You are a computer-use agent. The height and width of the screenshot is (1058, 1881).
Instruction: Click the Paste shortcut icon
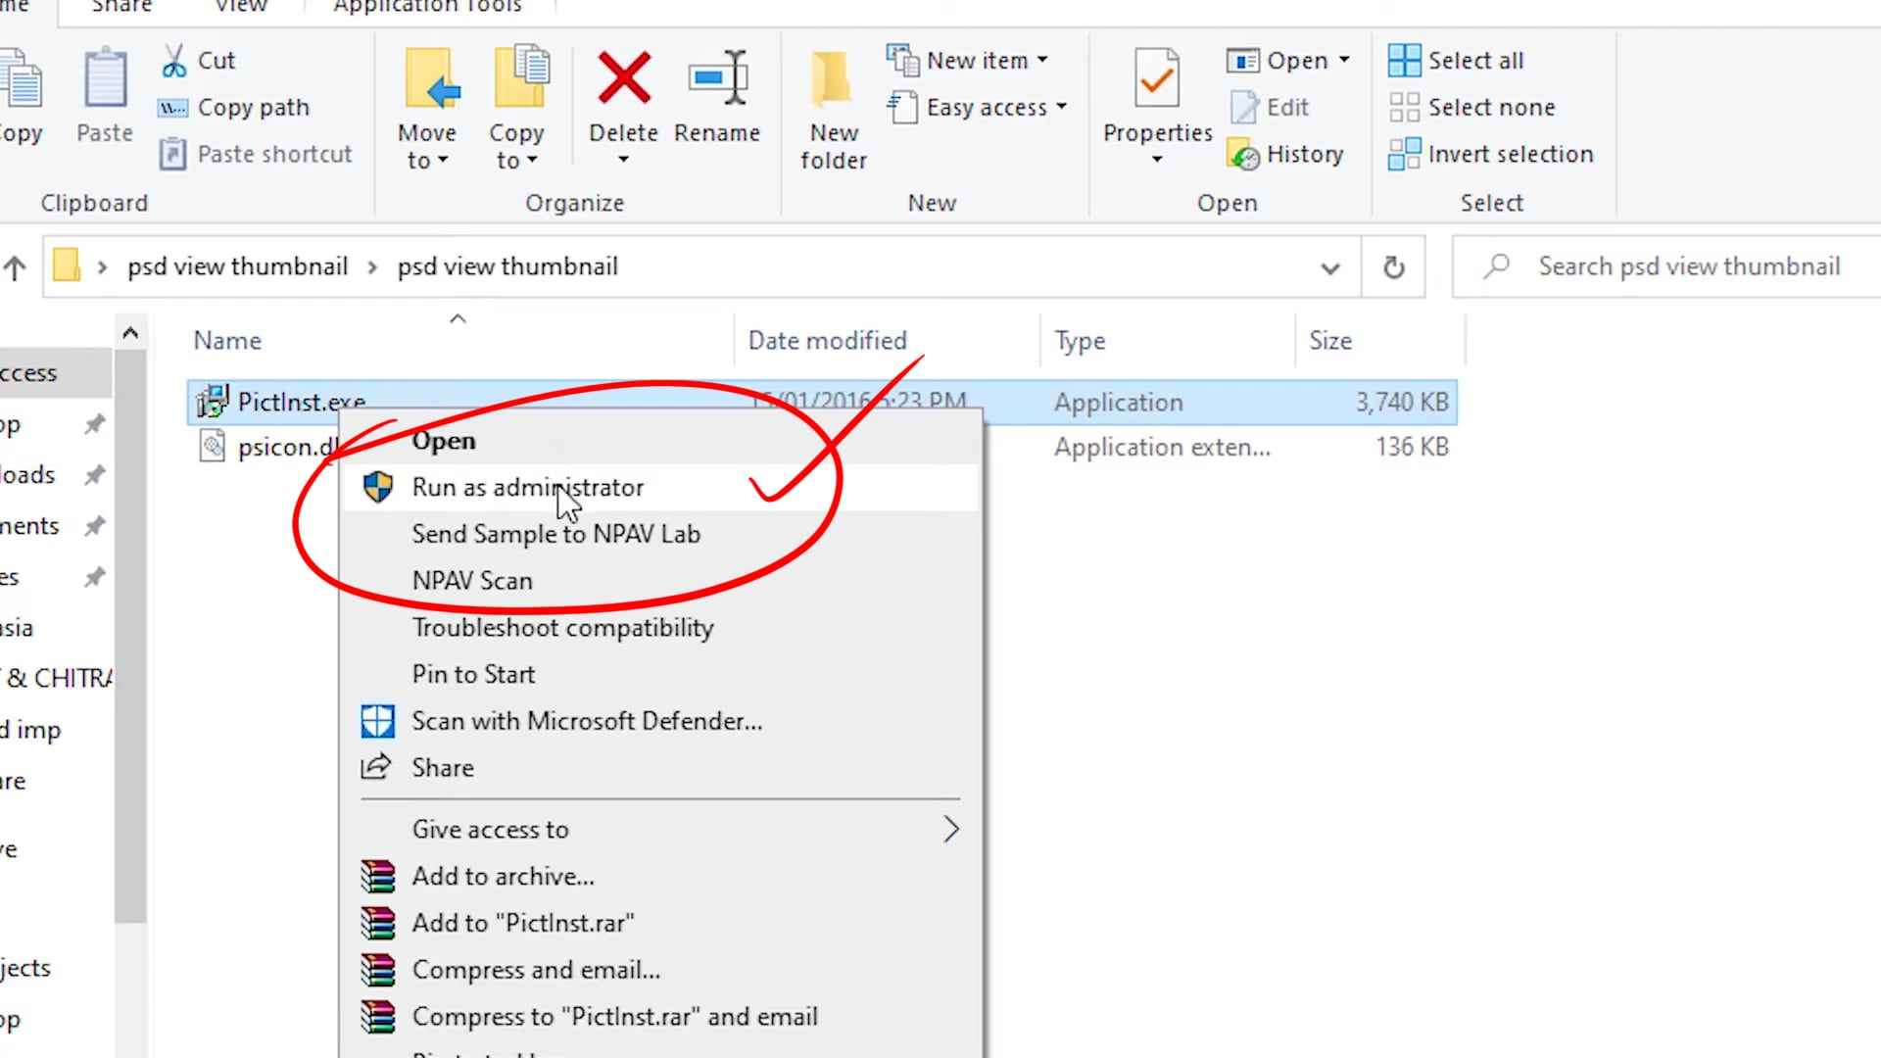point(172,154)
